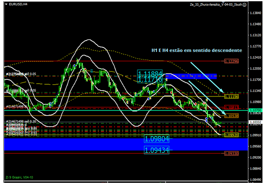Click the 1.09804 price label on blue zone
Viewport: 272px width, 187px height.
coord(157,139)
